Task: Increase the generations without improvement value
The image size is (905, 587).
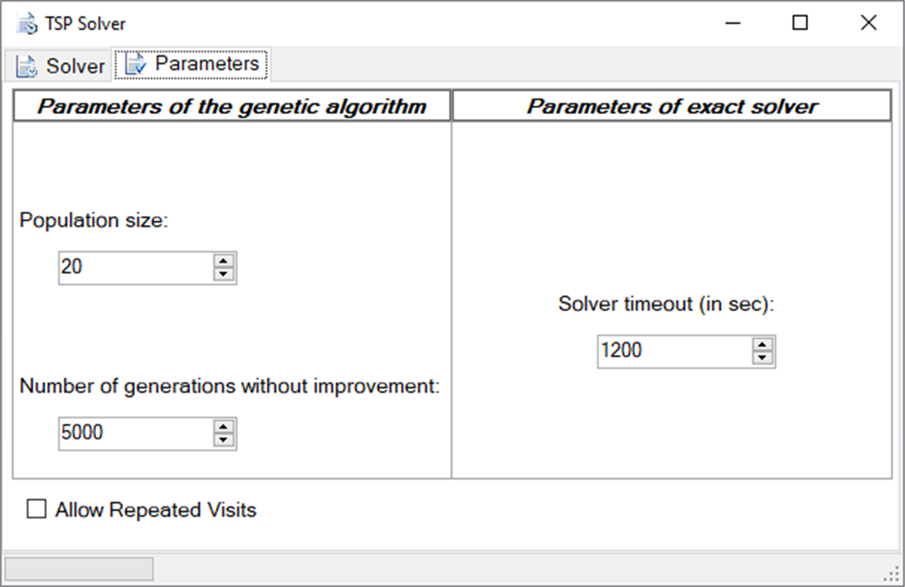Action: pyautogui.click(x=224, y=427)
